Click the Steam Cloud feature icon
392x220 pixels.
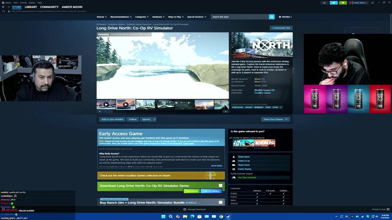(234, 165)
